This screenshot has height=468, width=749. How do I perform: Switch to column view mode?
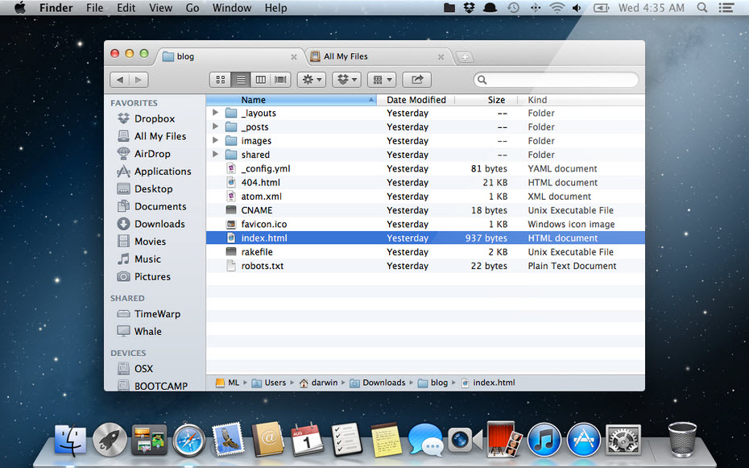(260, 80)
